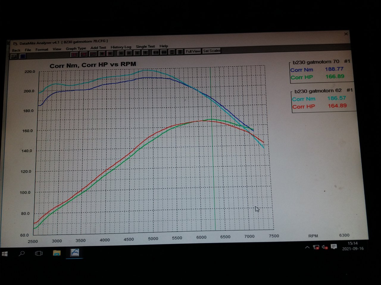Image resolution: width=381 pixels, height=285 pixels.
Task: Open the Graph Type menu
Action: click(76, 48)
